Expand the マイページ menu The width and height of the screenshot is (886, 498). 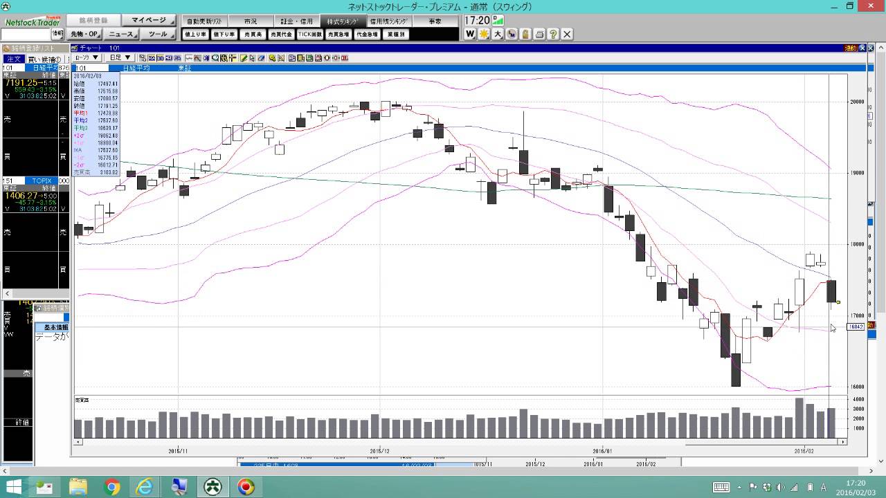(x=150, y=21)
